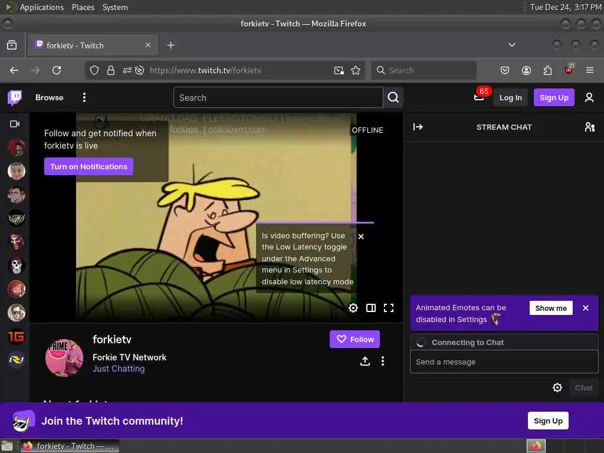The height and width of the screenshot is (453, 604).
Task: Click the Firefox taskbar window button
Action: point(70,446)
